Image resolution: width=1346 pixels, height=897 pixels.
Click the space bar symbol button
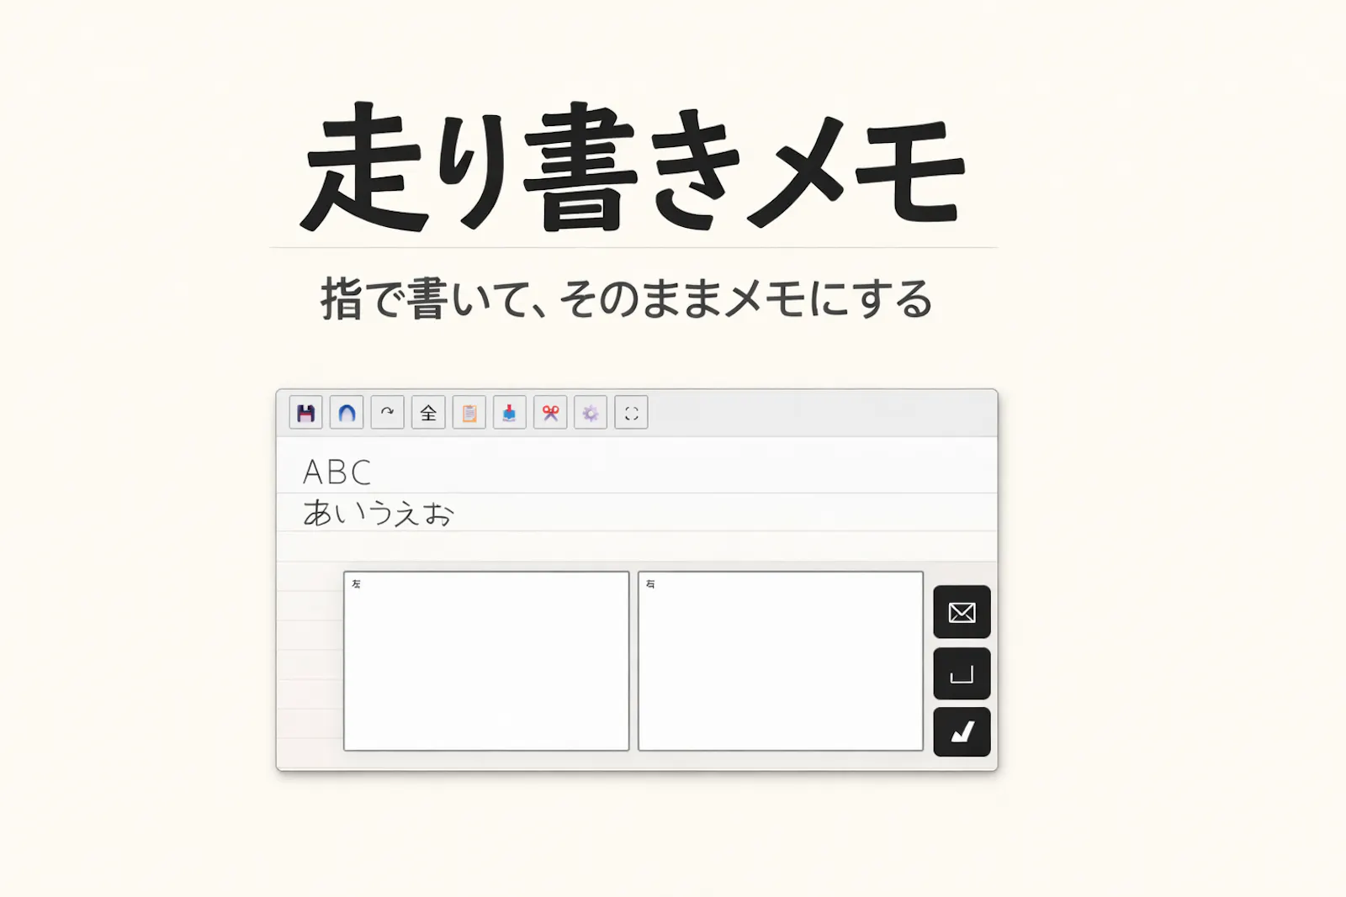tap(962, 673)
